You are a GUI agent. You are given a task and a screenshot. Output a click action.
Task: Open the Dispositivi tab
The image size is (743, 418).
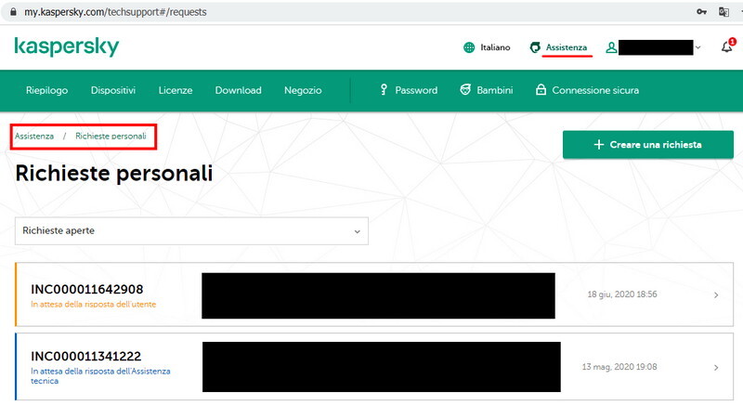pos(113,90)
